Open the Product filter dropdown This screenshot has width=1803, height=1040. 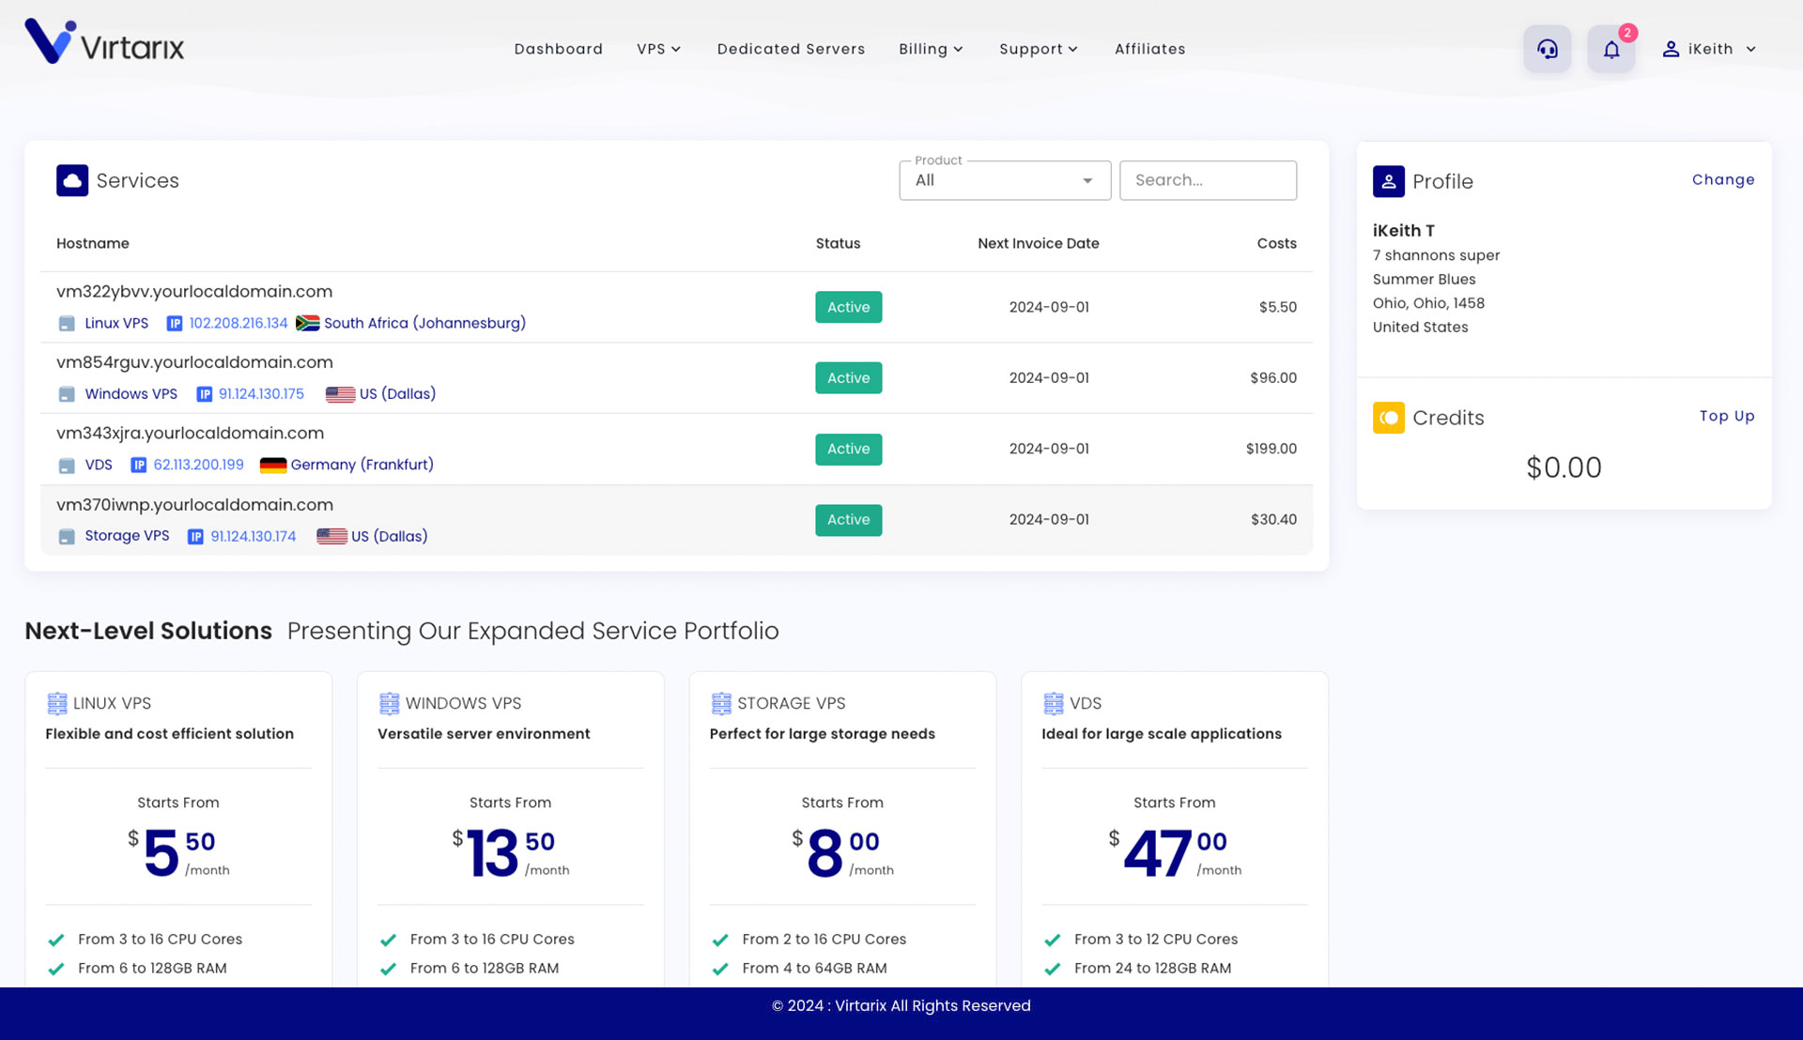click(1004, 180)
